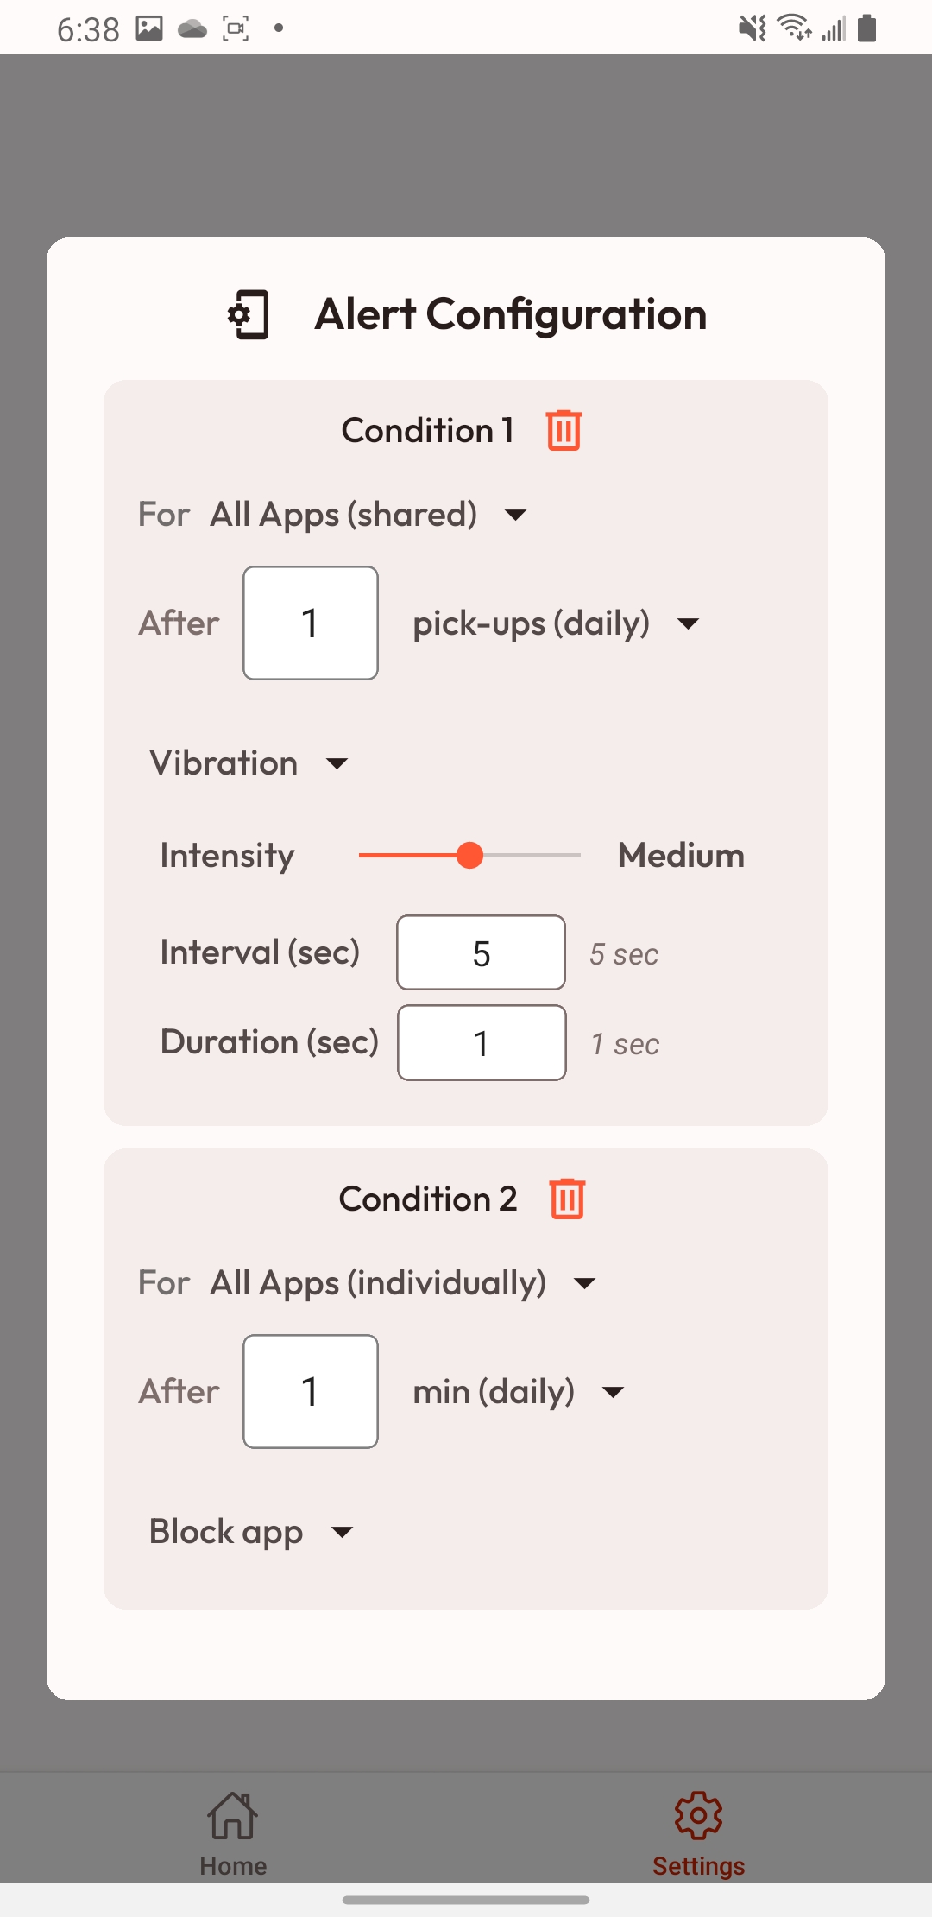Click the Intensity slider handle
Viewport: 932px width, 1917px height.
[x=469, y=856]
